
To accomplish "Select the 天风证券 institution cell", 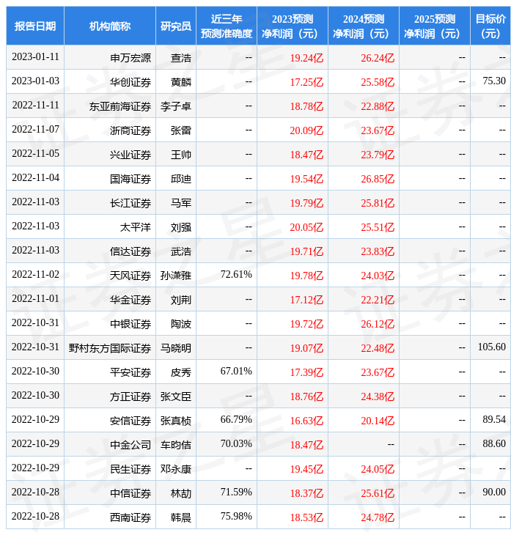I will tap(110, 275).
